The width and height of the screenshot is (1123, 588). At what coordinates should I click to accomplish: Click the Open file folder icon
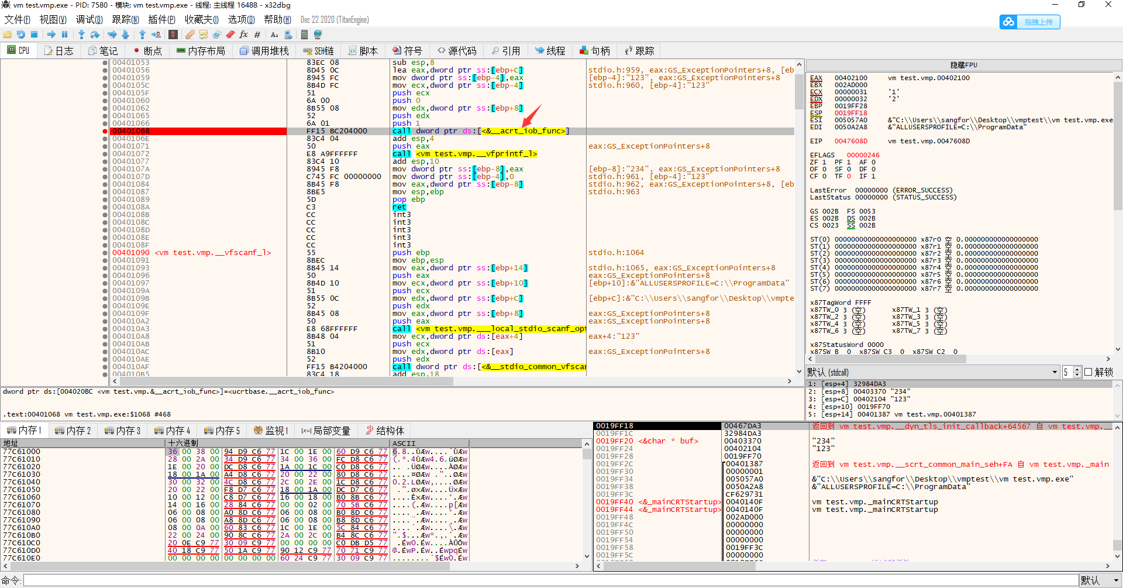click(x=8, y=35)
